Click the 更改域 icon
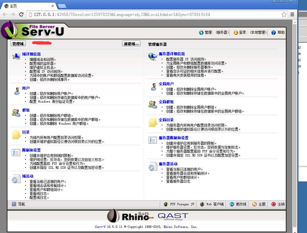Viewport: 307px width, 233px height. (x=232, y=204)
